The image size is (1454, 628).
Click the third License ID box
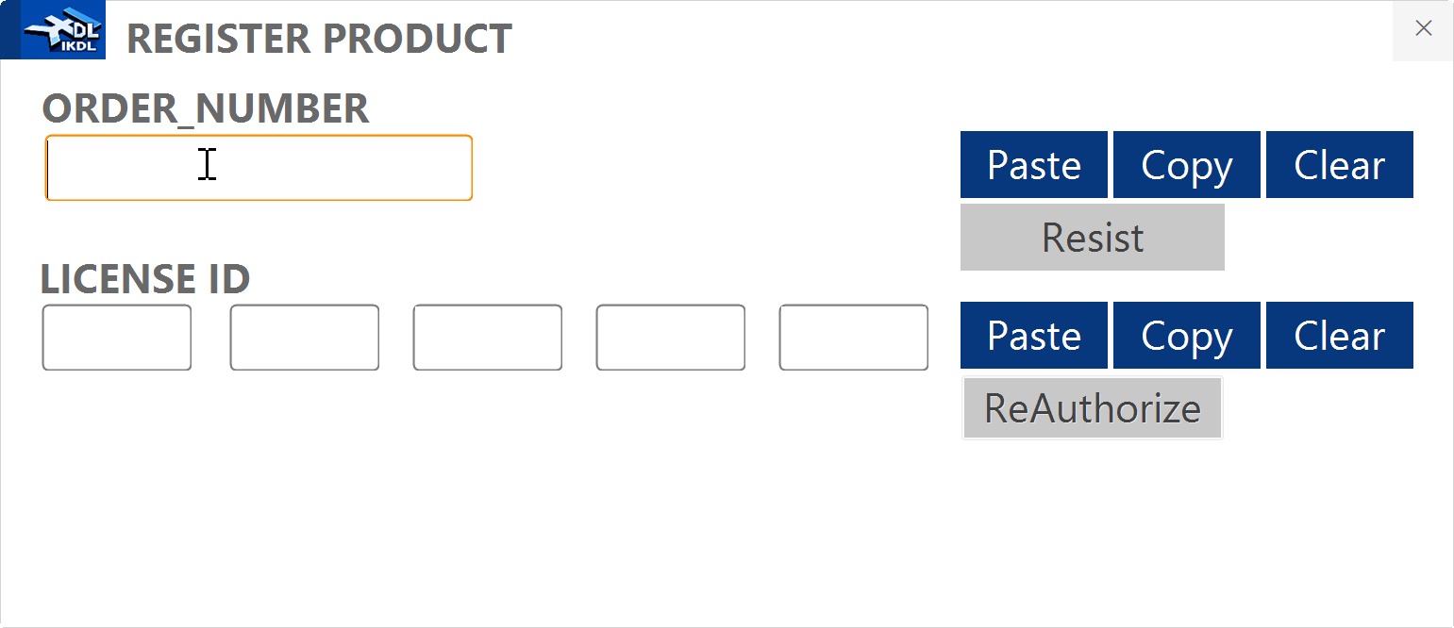click(x=488, y=338)
